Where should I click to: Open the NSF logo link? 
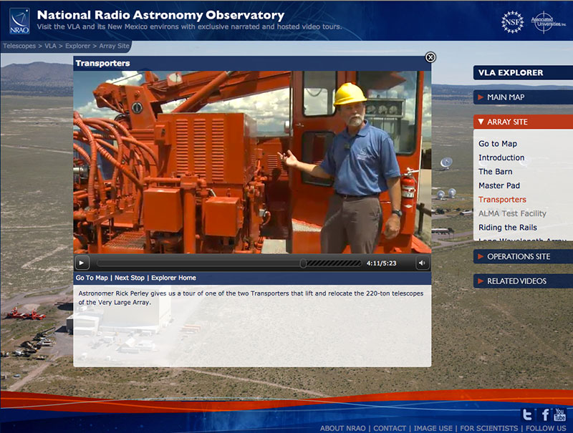coord(512,21)
